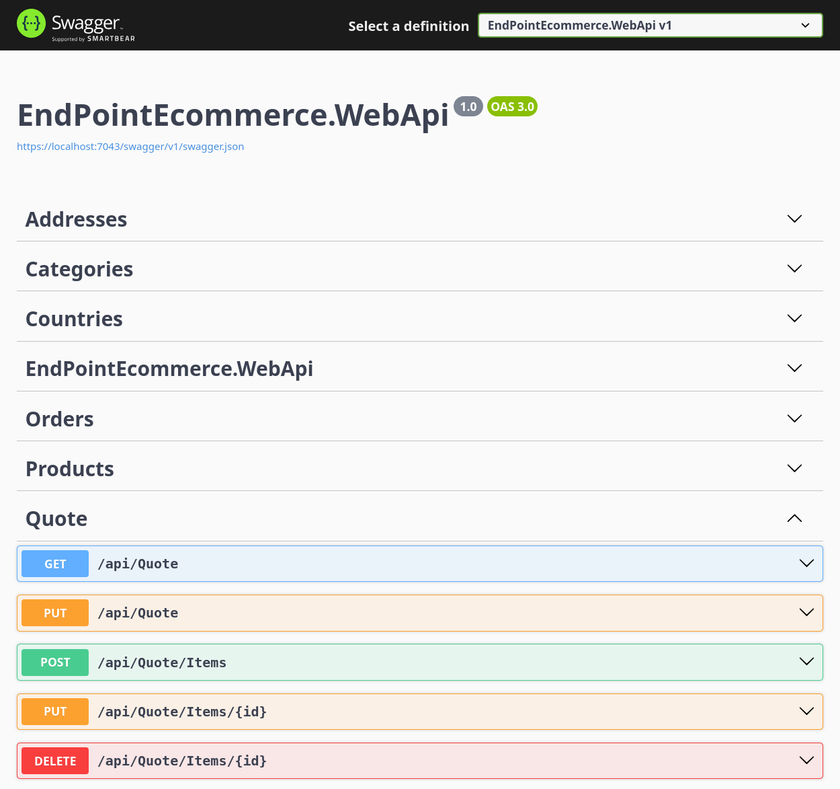Image resolution: width=840 pixels, height=789 pixels.
Task: Click the POST badge for /api/Quote/Items
Action: [55, 663]
